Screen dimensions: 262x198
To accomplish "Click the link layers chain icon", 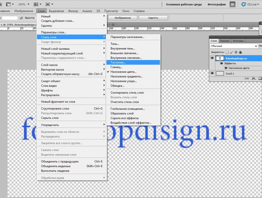I will 247,78.
